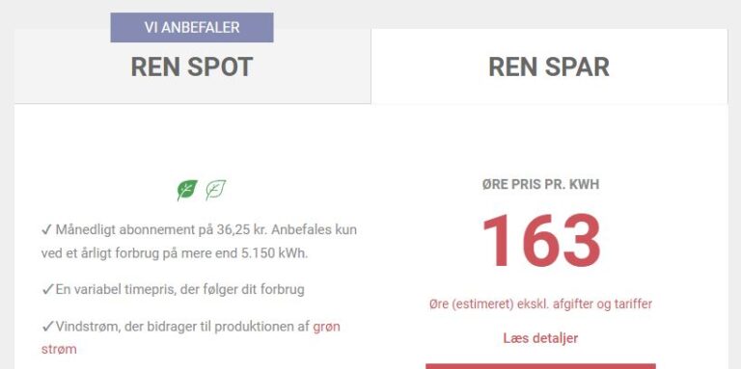Image resolution: width=741 pixels, height=369 pixels.
Task: Click the word tariffer in price note
Action: point(633,303)
